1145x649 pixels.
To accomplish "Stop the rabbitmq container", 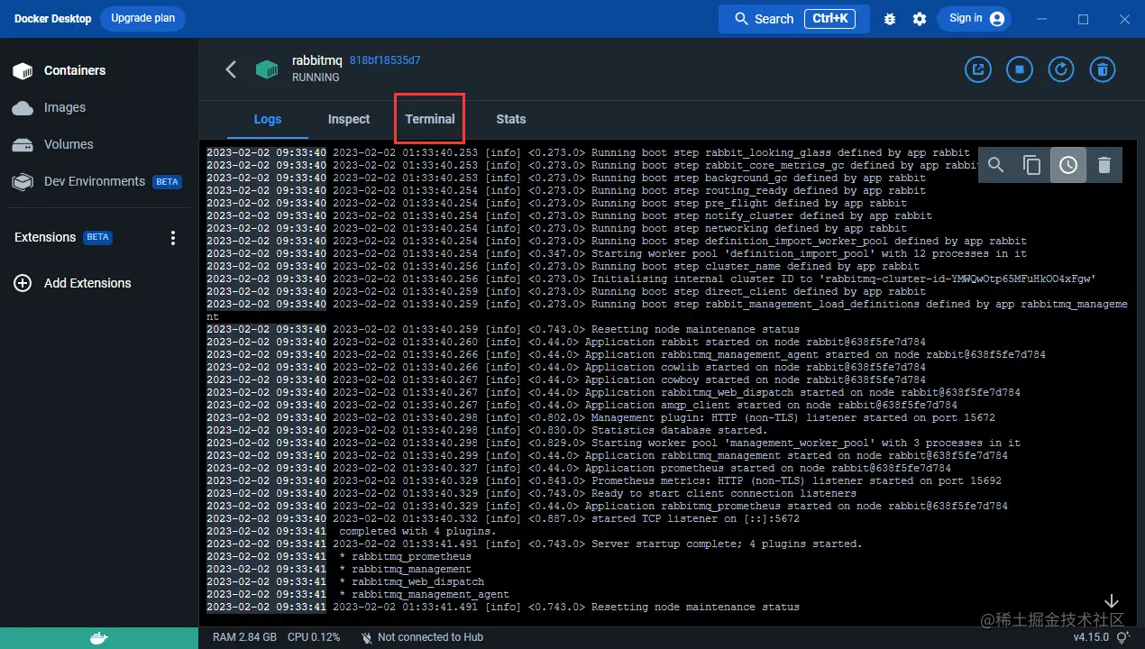I will [x=1020, y=69].
